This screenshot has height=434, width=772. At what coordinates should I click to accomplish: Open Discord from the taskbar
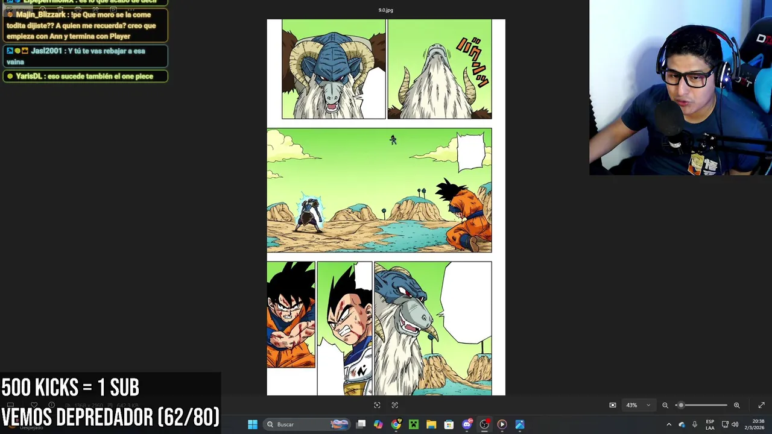pos(467,424)
